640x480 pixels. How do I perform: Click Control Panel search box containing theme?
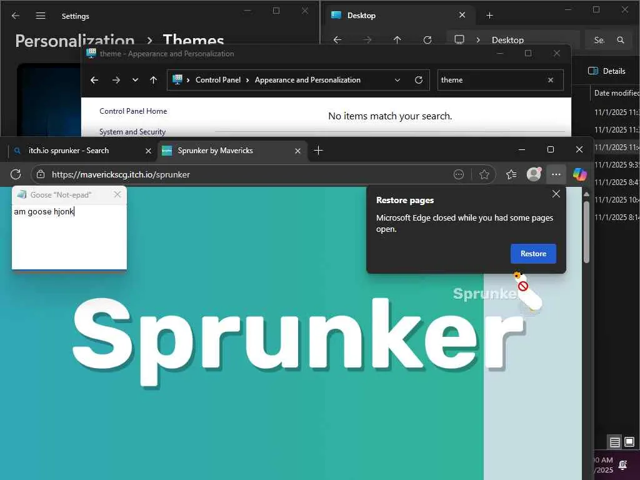coord(492,80)
